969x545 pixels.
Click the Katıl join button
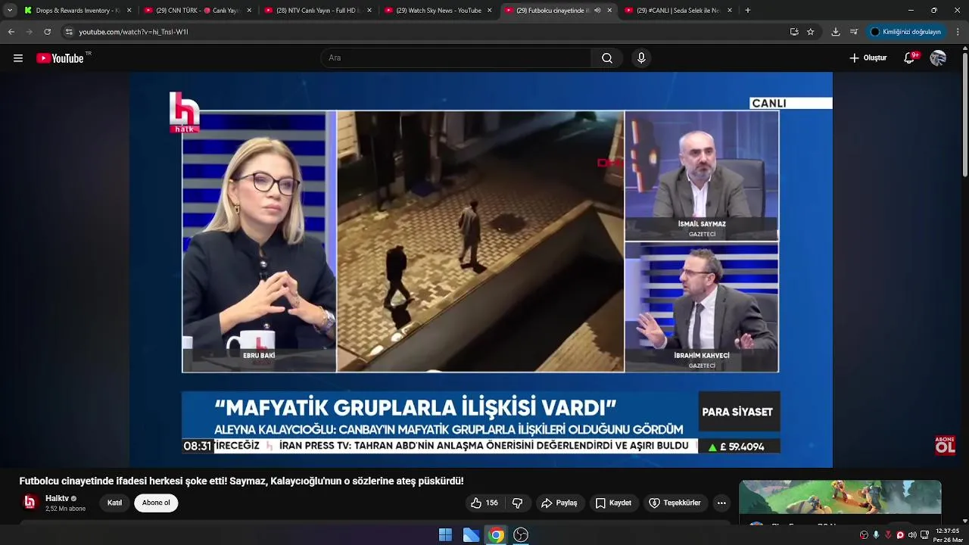point(114,503)
